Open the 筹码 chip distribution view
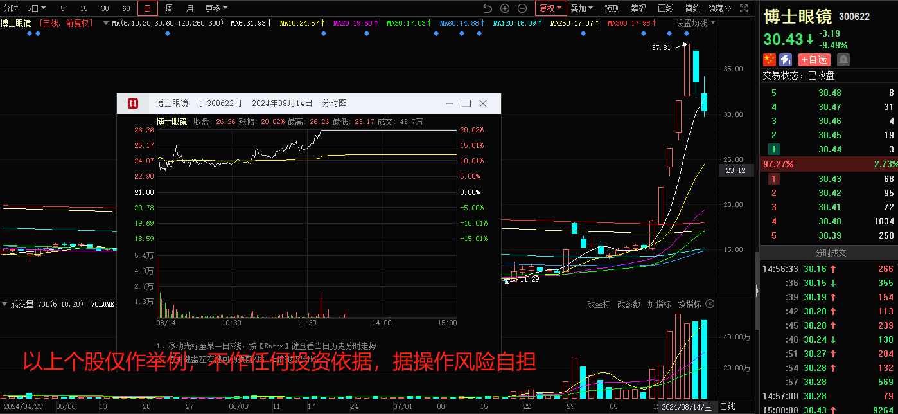The height and width of the screenshot is (414, 898). (638, 8)
